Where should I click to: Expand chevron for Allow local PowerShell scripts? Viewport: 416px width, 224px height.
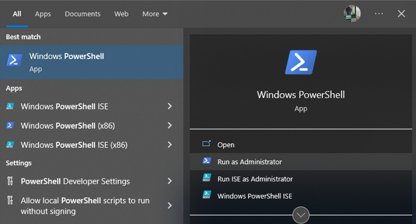tap(170, 206)
